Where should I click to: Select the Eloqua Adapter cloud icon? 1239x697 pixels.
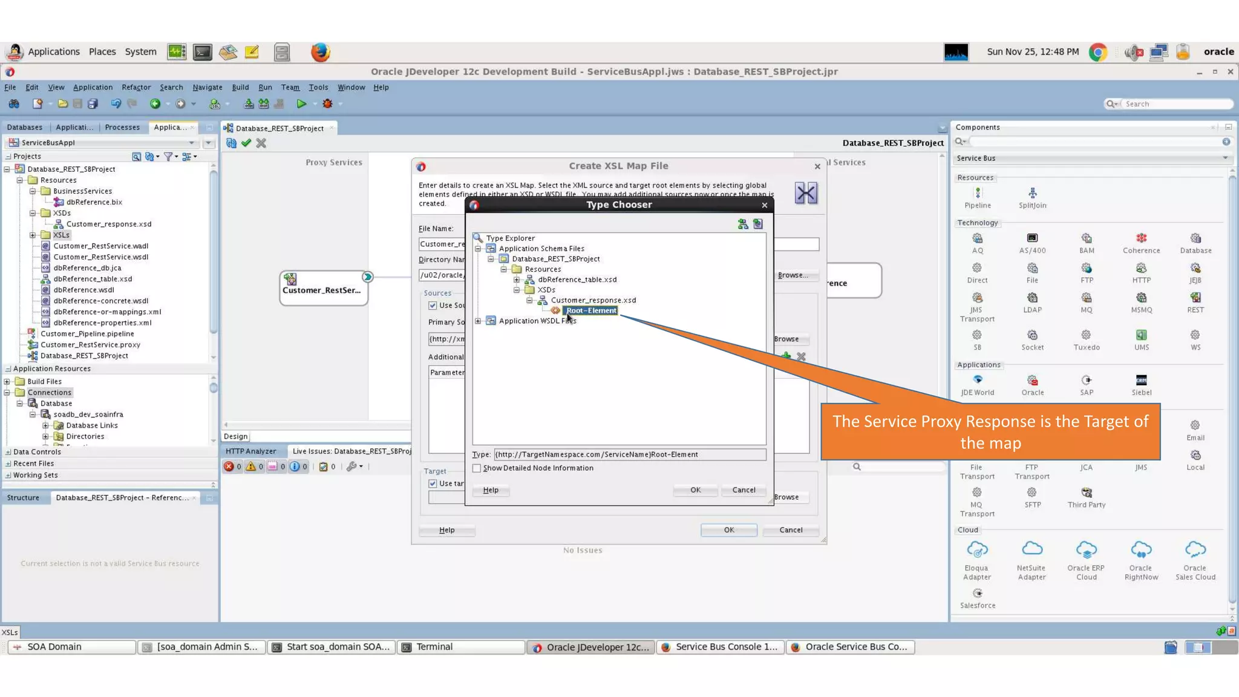tap(977, 549)
